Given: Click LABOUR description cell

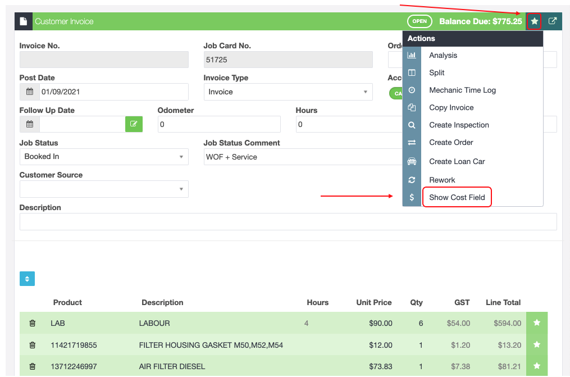Looking at the screenshot, I should point(154,323).
